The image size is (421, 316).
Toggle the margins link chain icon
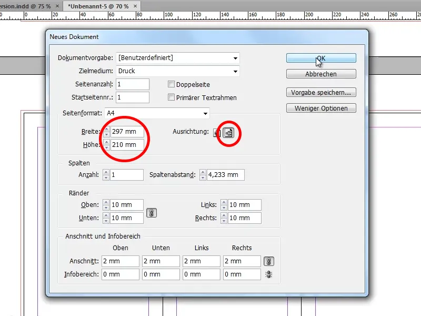(152, 213)
